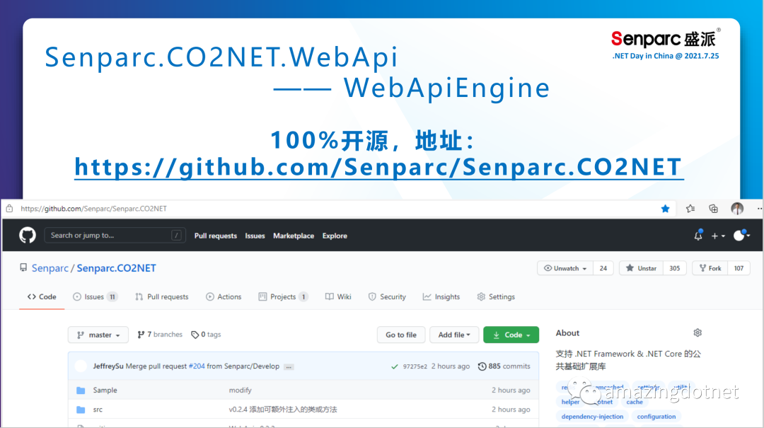The height and width of the screenshot is (428, 764).
Task: Click the Go to file button
Action: (x=401, y=335)
